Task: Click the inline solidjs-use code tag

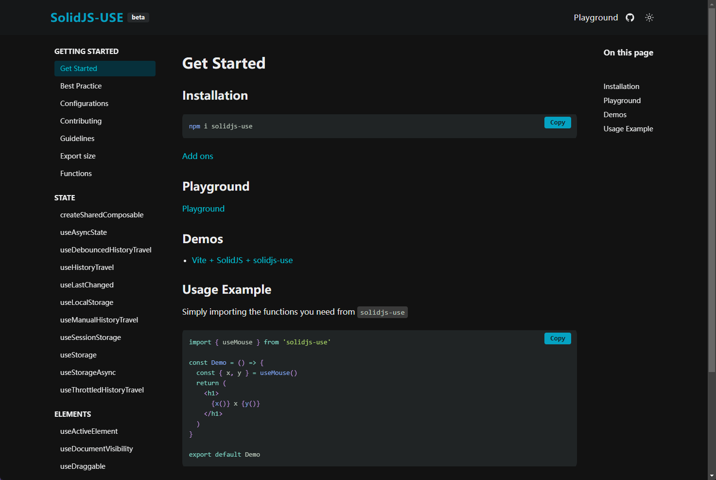Action: pyautogui.click(x=383, y=312)
